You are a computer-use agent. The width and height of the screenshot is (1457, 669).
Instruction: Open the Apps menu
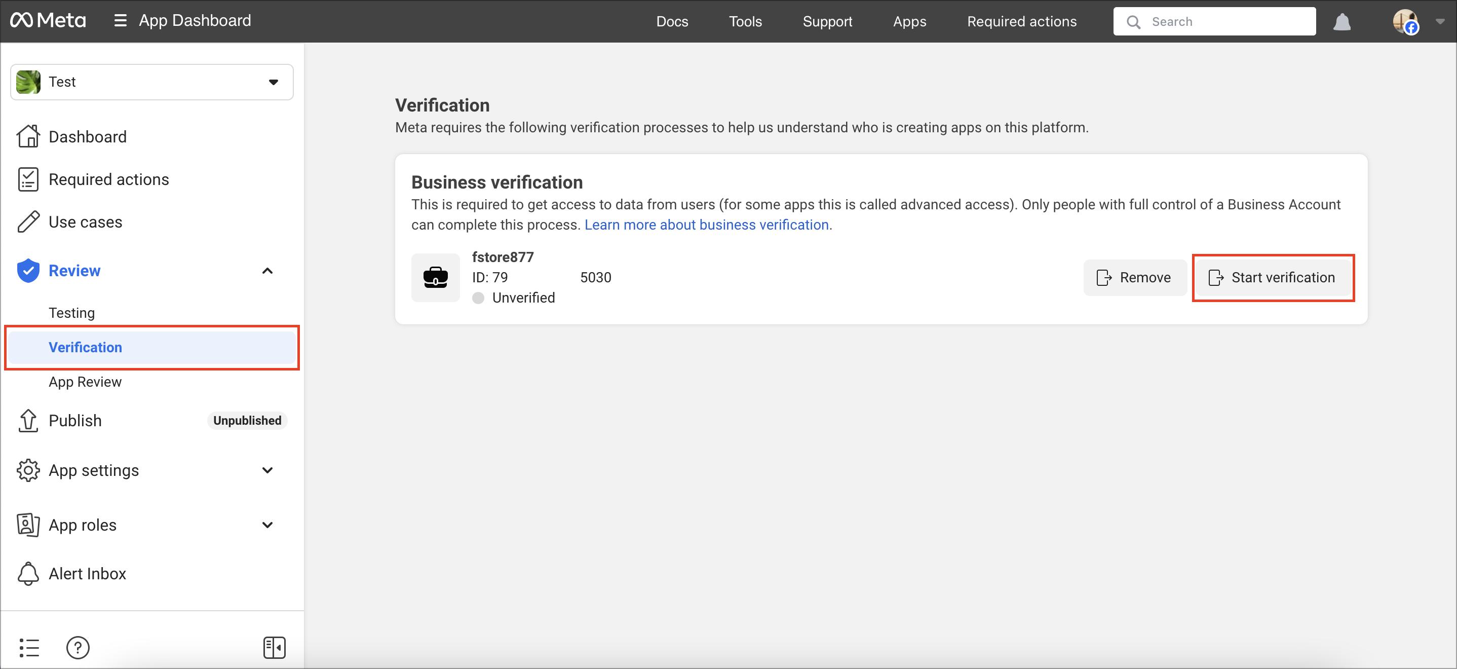coord(909,21)
